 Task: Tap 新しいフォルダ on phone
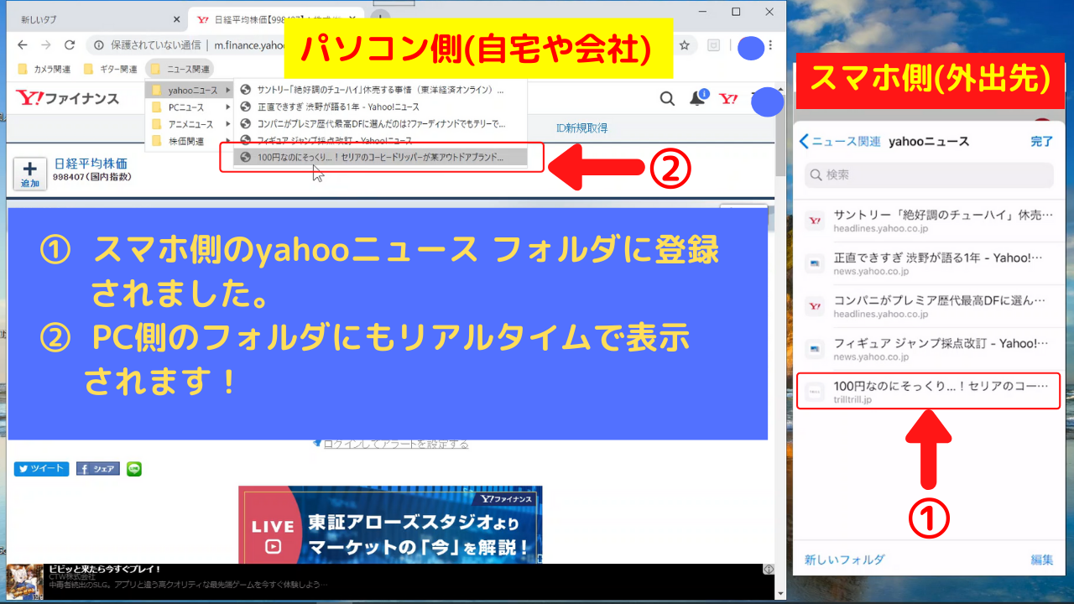pyautogui.click(x=844, y=560)
